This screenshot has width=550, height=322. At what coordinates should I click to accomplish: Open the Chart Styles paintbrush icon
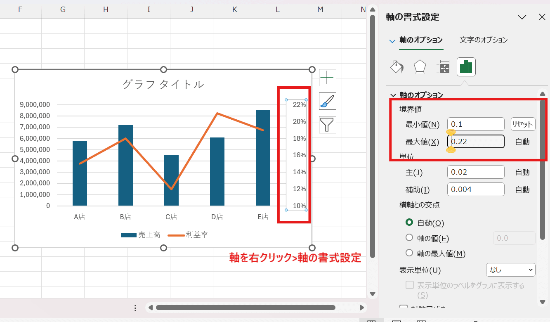(327, 101)
